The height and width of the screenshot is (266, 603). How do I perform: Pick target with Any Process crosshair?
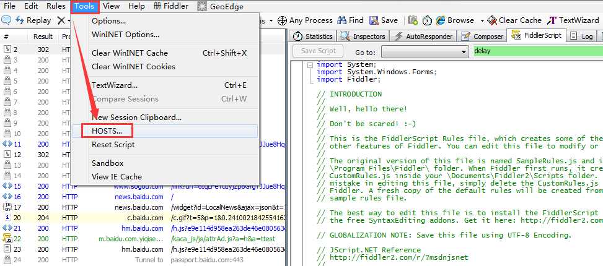click(x=305, y=20)
